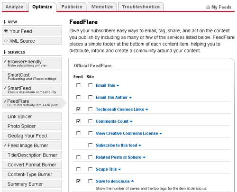Select the Optimize tab
The image size is (237, 192).
pyautogui.click(x=42, y=7)
